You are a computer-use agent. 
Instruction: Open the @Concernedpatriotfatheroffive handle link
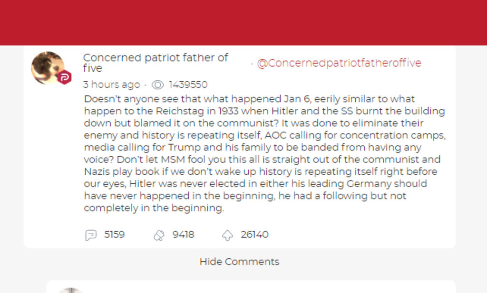(339, 63)
